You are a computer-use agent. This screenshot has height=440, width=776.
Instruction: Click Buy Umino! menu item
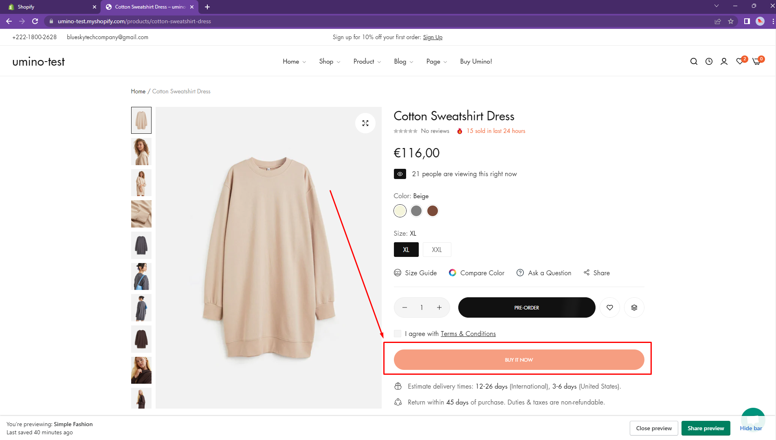coord(476,62)
